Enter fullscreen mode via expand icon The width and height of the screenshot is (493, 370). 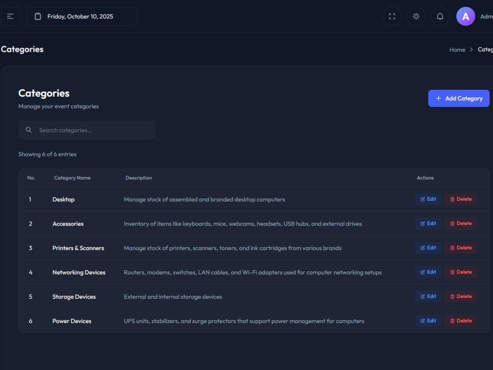(x=392, y=16)
